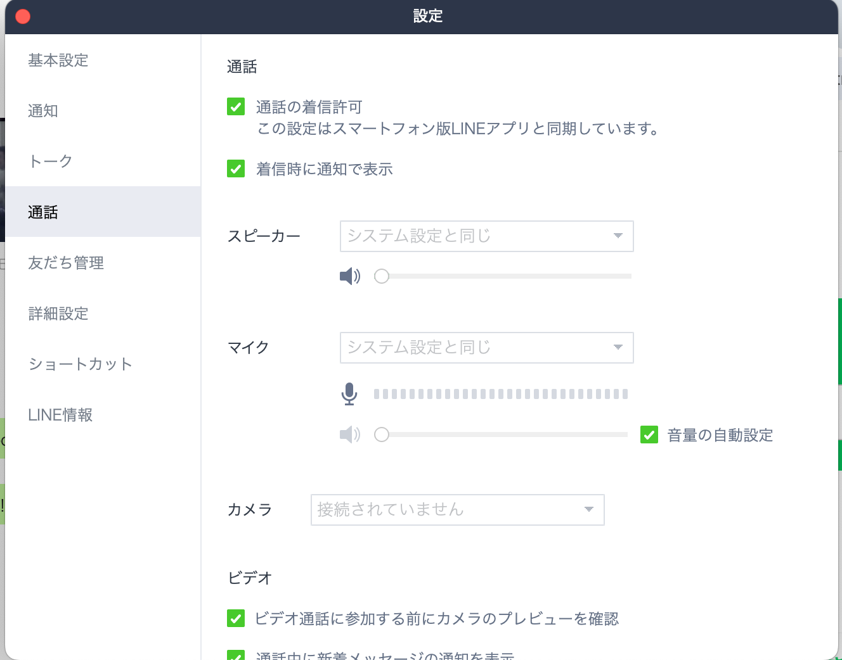Open 基本設定 in the sidebar
The height and width of the screenshot is (660, 842).
pos(58,60)
